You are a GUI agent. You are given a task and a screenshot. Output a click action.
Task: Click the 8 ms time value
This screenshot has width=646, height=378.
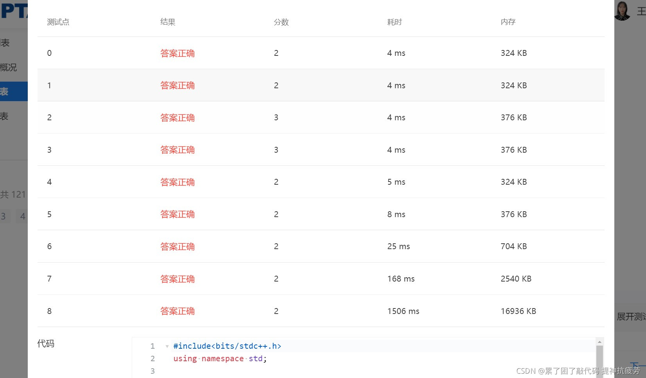click(x=396, y=214)
